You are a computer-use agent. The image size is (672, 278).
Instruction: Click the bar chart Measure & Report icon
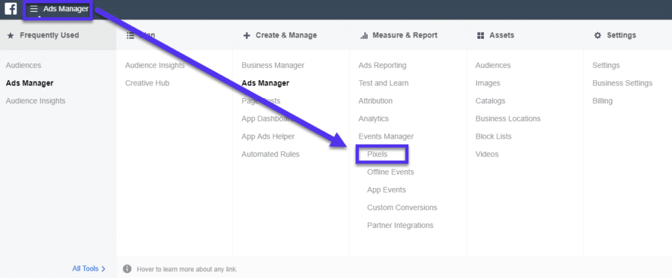click(364, 35)
